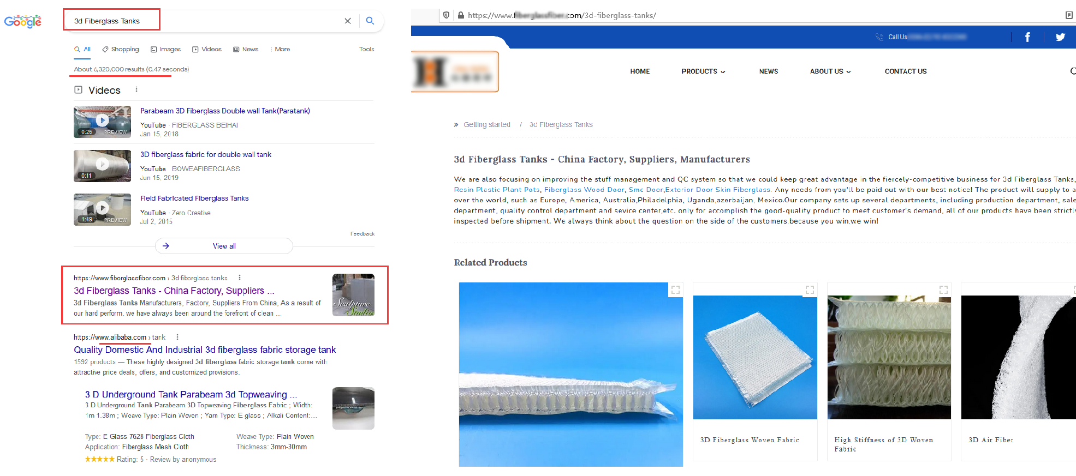The image size is (1076, 476).
Task: Switch to the Shopping search tab
Action: click(x=121, y=49)
